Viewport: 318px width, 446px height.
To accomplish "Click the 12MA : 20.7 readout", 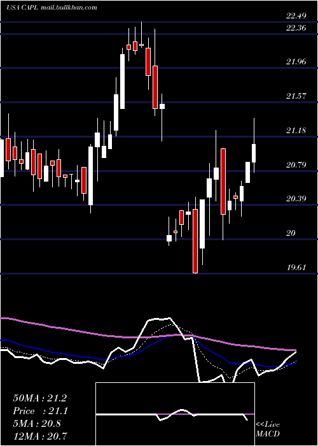I will (x=39, y=435).
